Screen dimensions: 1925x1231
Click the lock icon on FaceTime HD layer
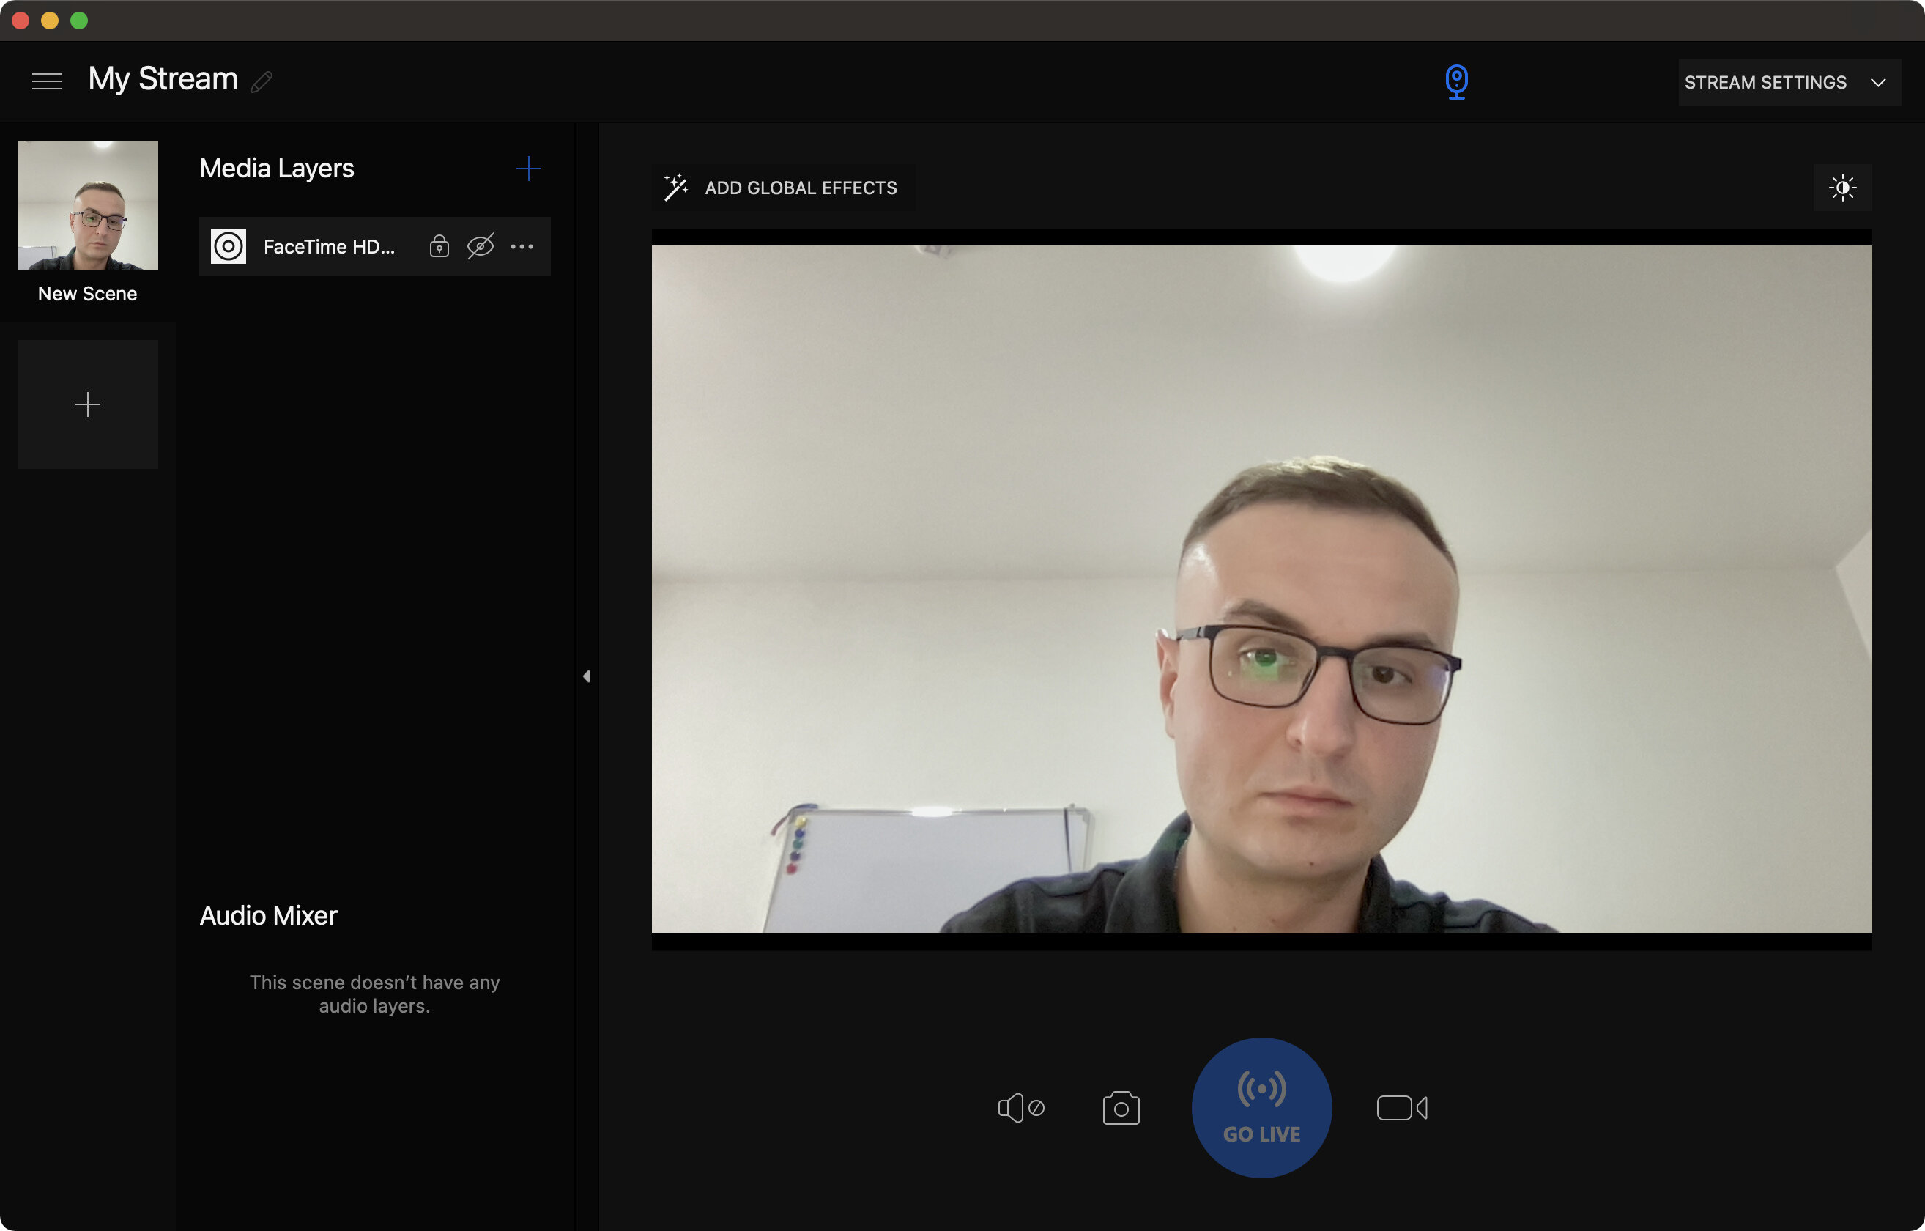pos(439,245)
